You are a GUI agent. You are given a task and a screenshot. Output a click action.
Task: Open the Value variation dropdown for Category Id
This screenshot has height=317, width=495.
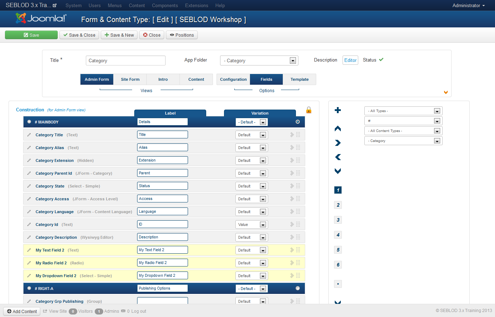coord(252,224)
